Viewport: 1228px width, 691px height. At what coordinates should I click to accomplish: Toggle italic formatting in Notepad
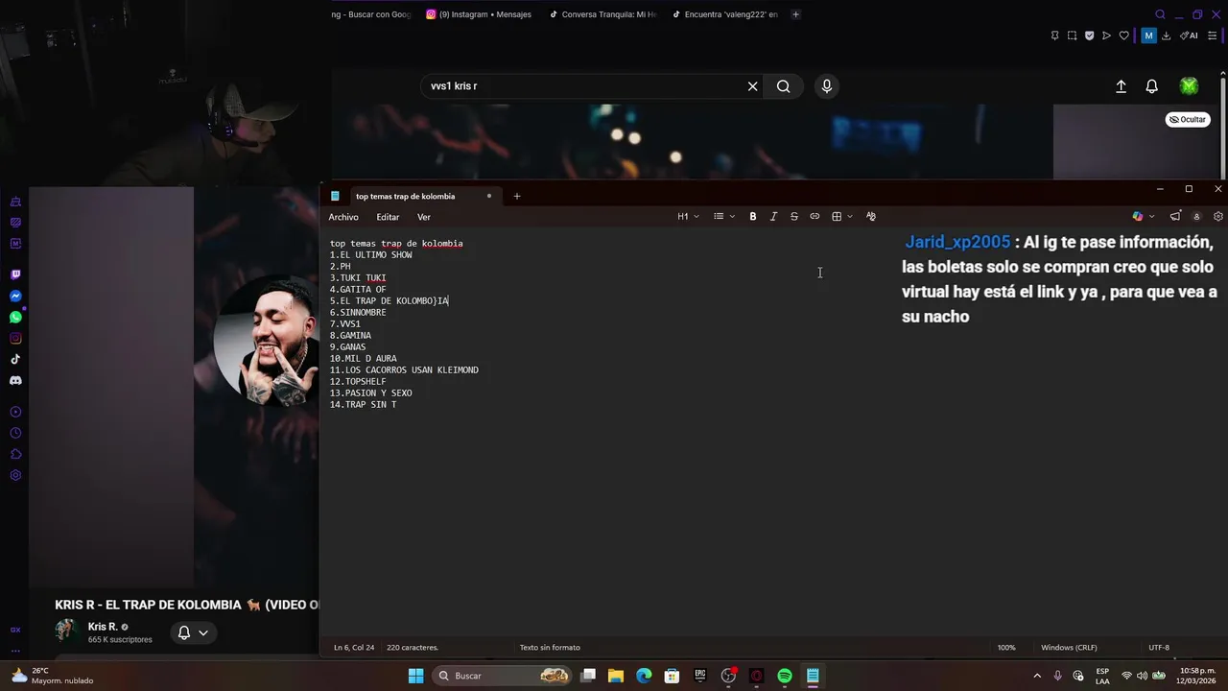[x=773, y=217]
